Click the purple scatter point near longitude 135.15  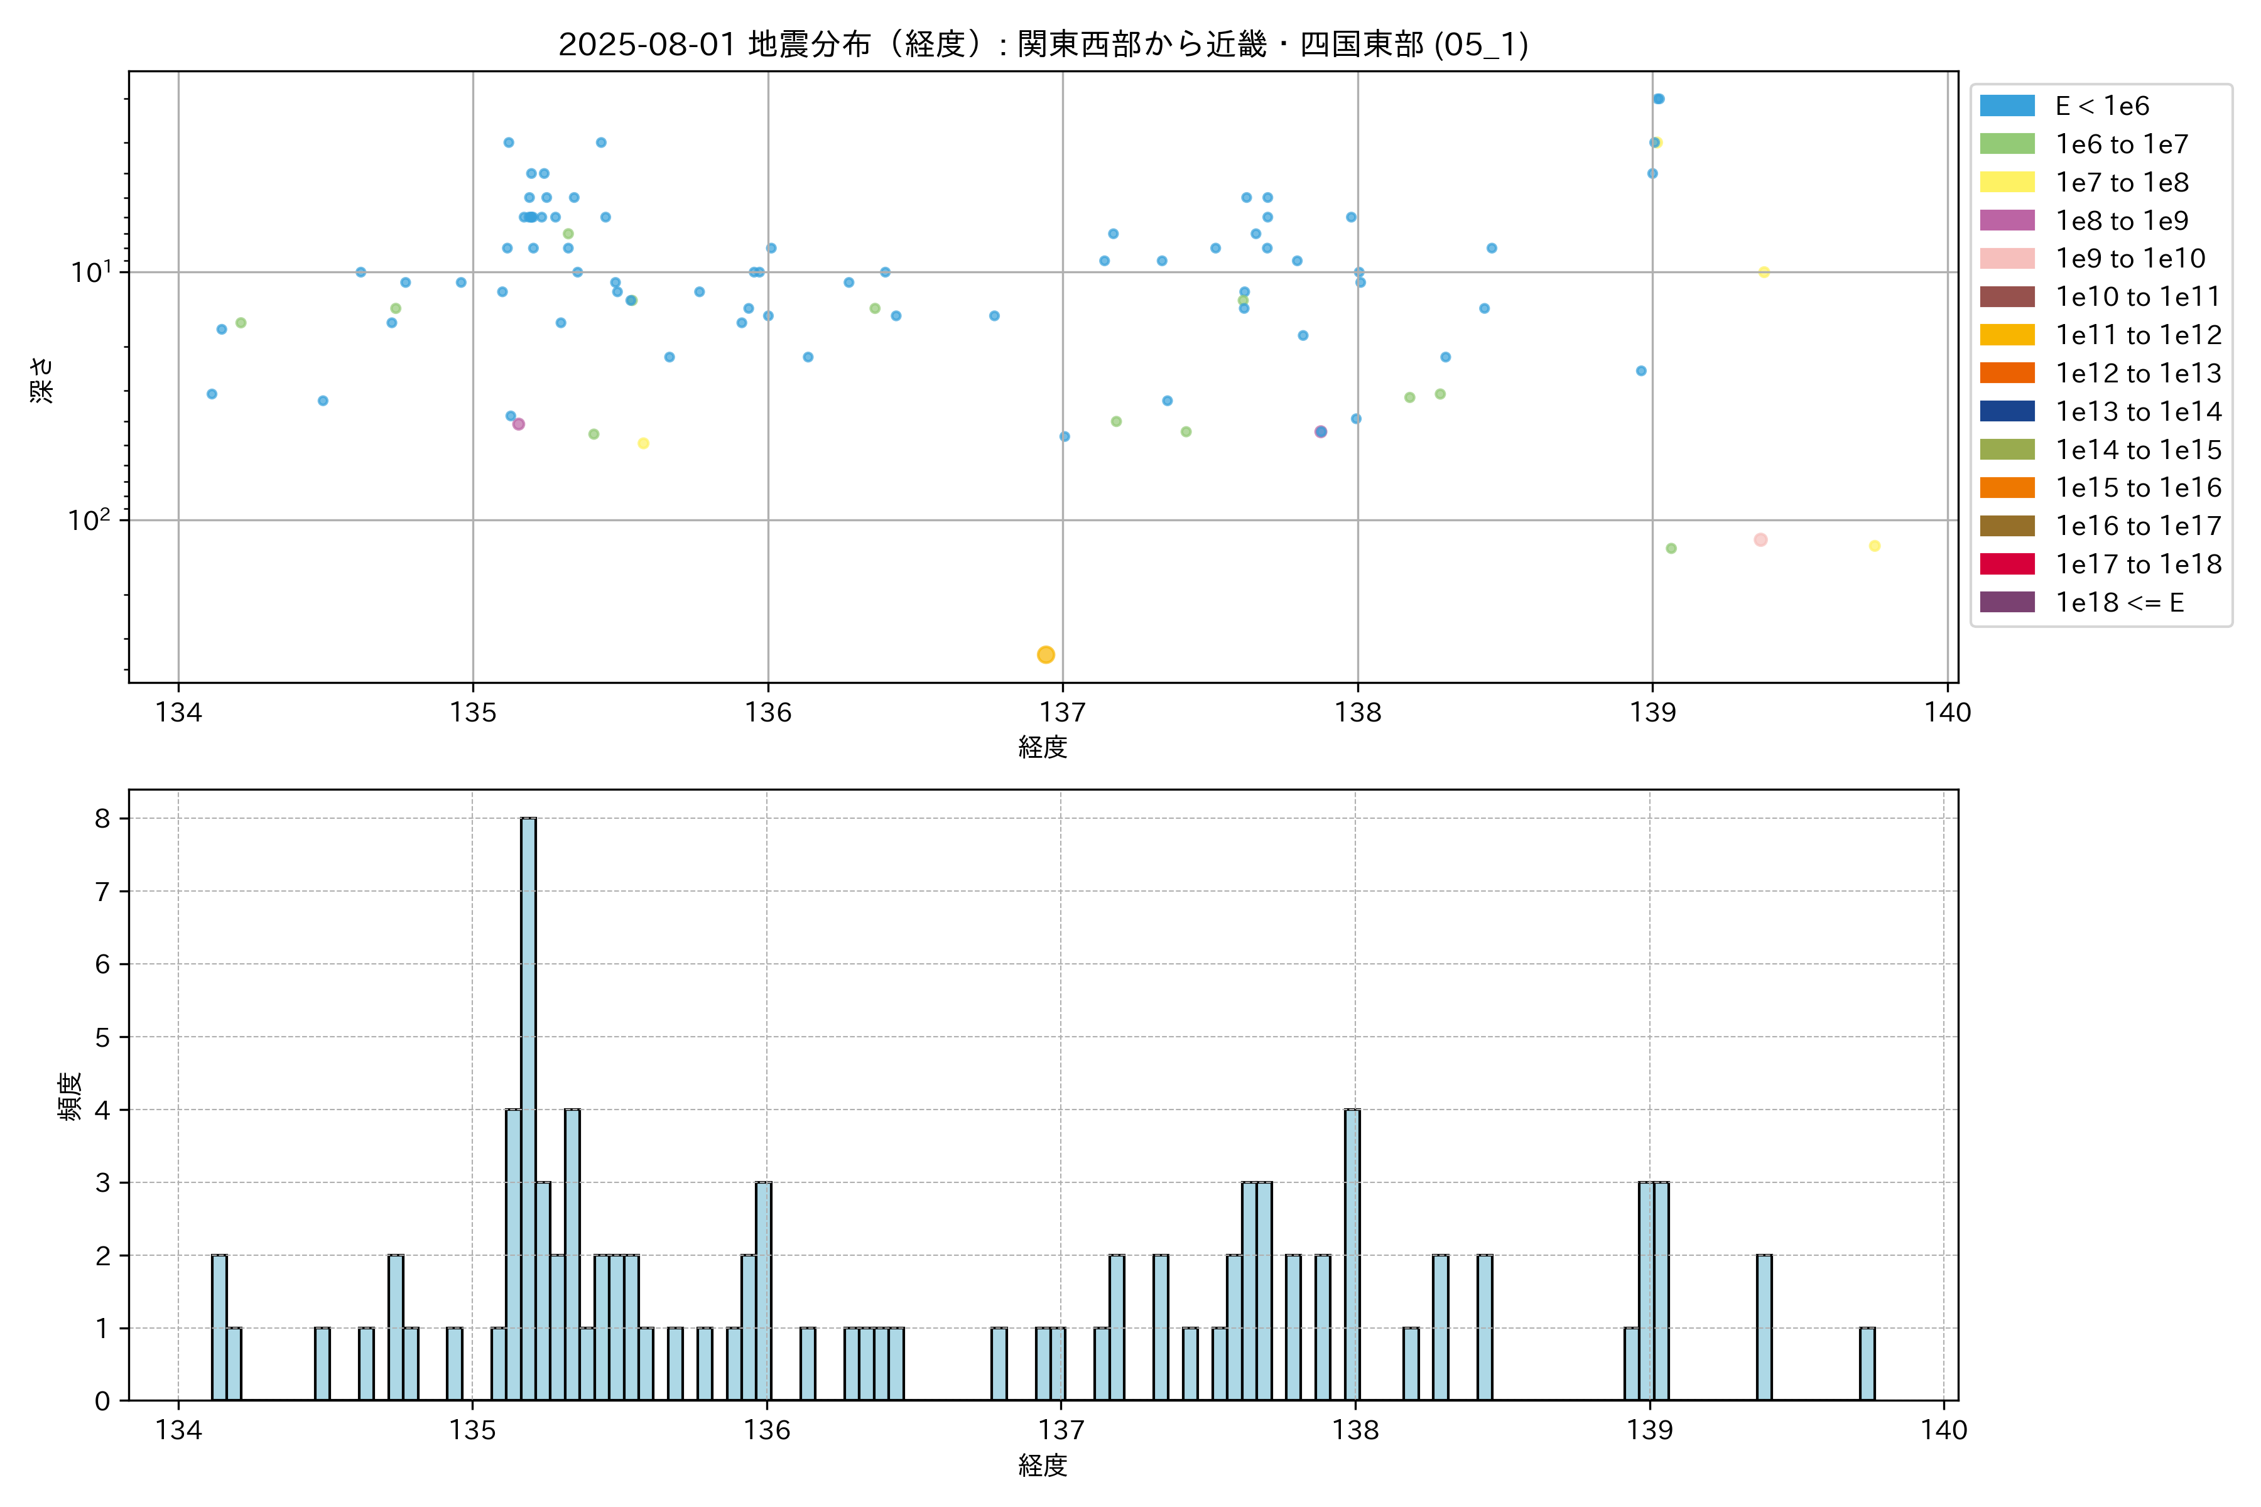point(519,424)
